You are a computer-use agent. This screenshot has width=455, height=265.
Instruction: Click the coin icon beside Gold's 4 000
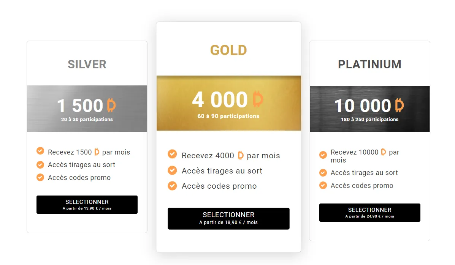[x=258, y=99]
